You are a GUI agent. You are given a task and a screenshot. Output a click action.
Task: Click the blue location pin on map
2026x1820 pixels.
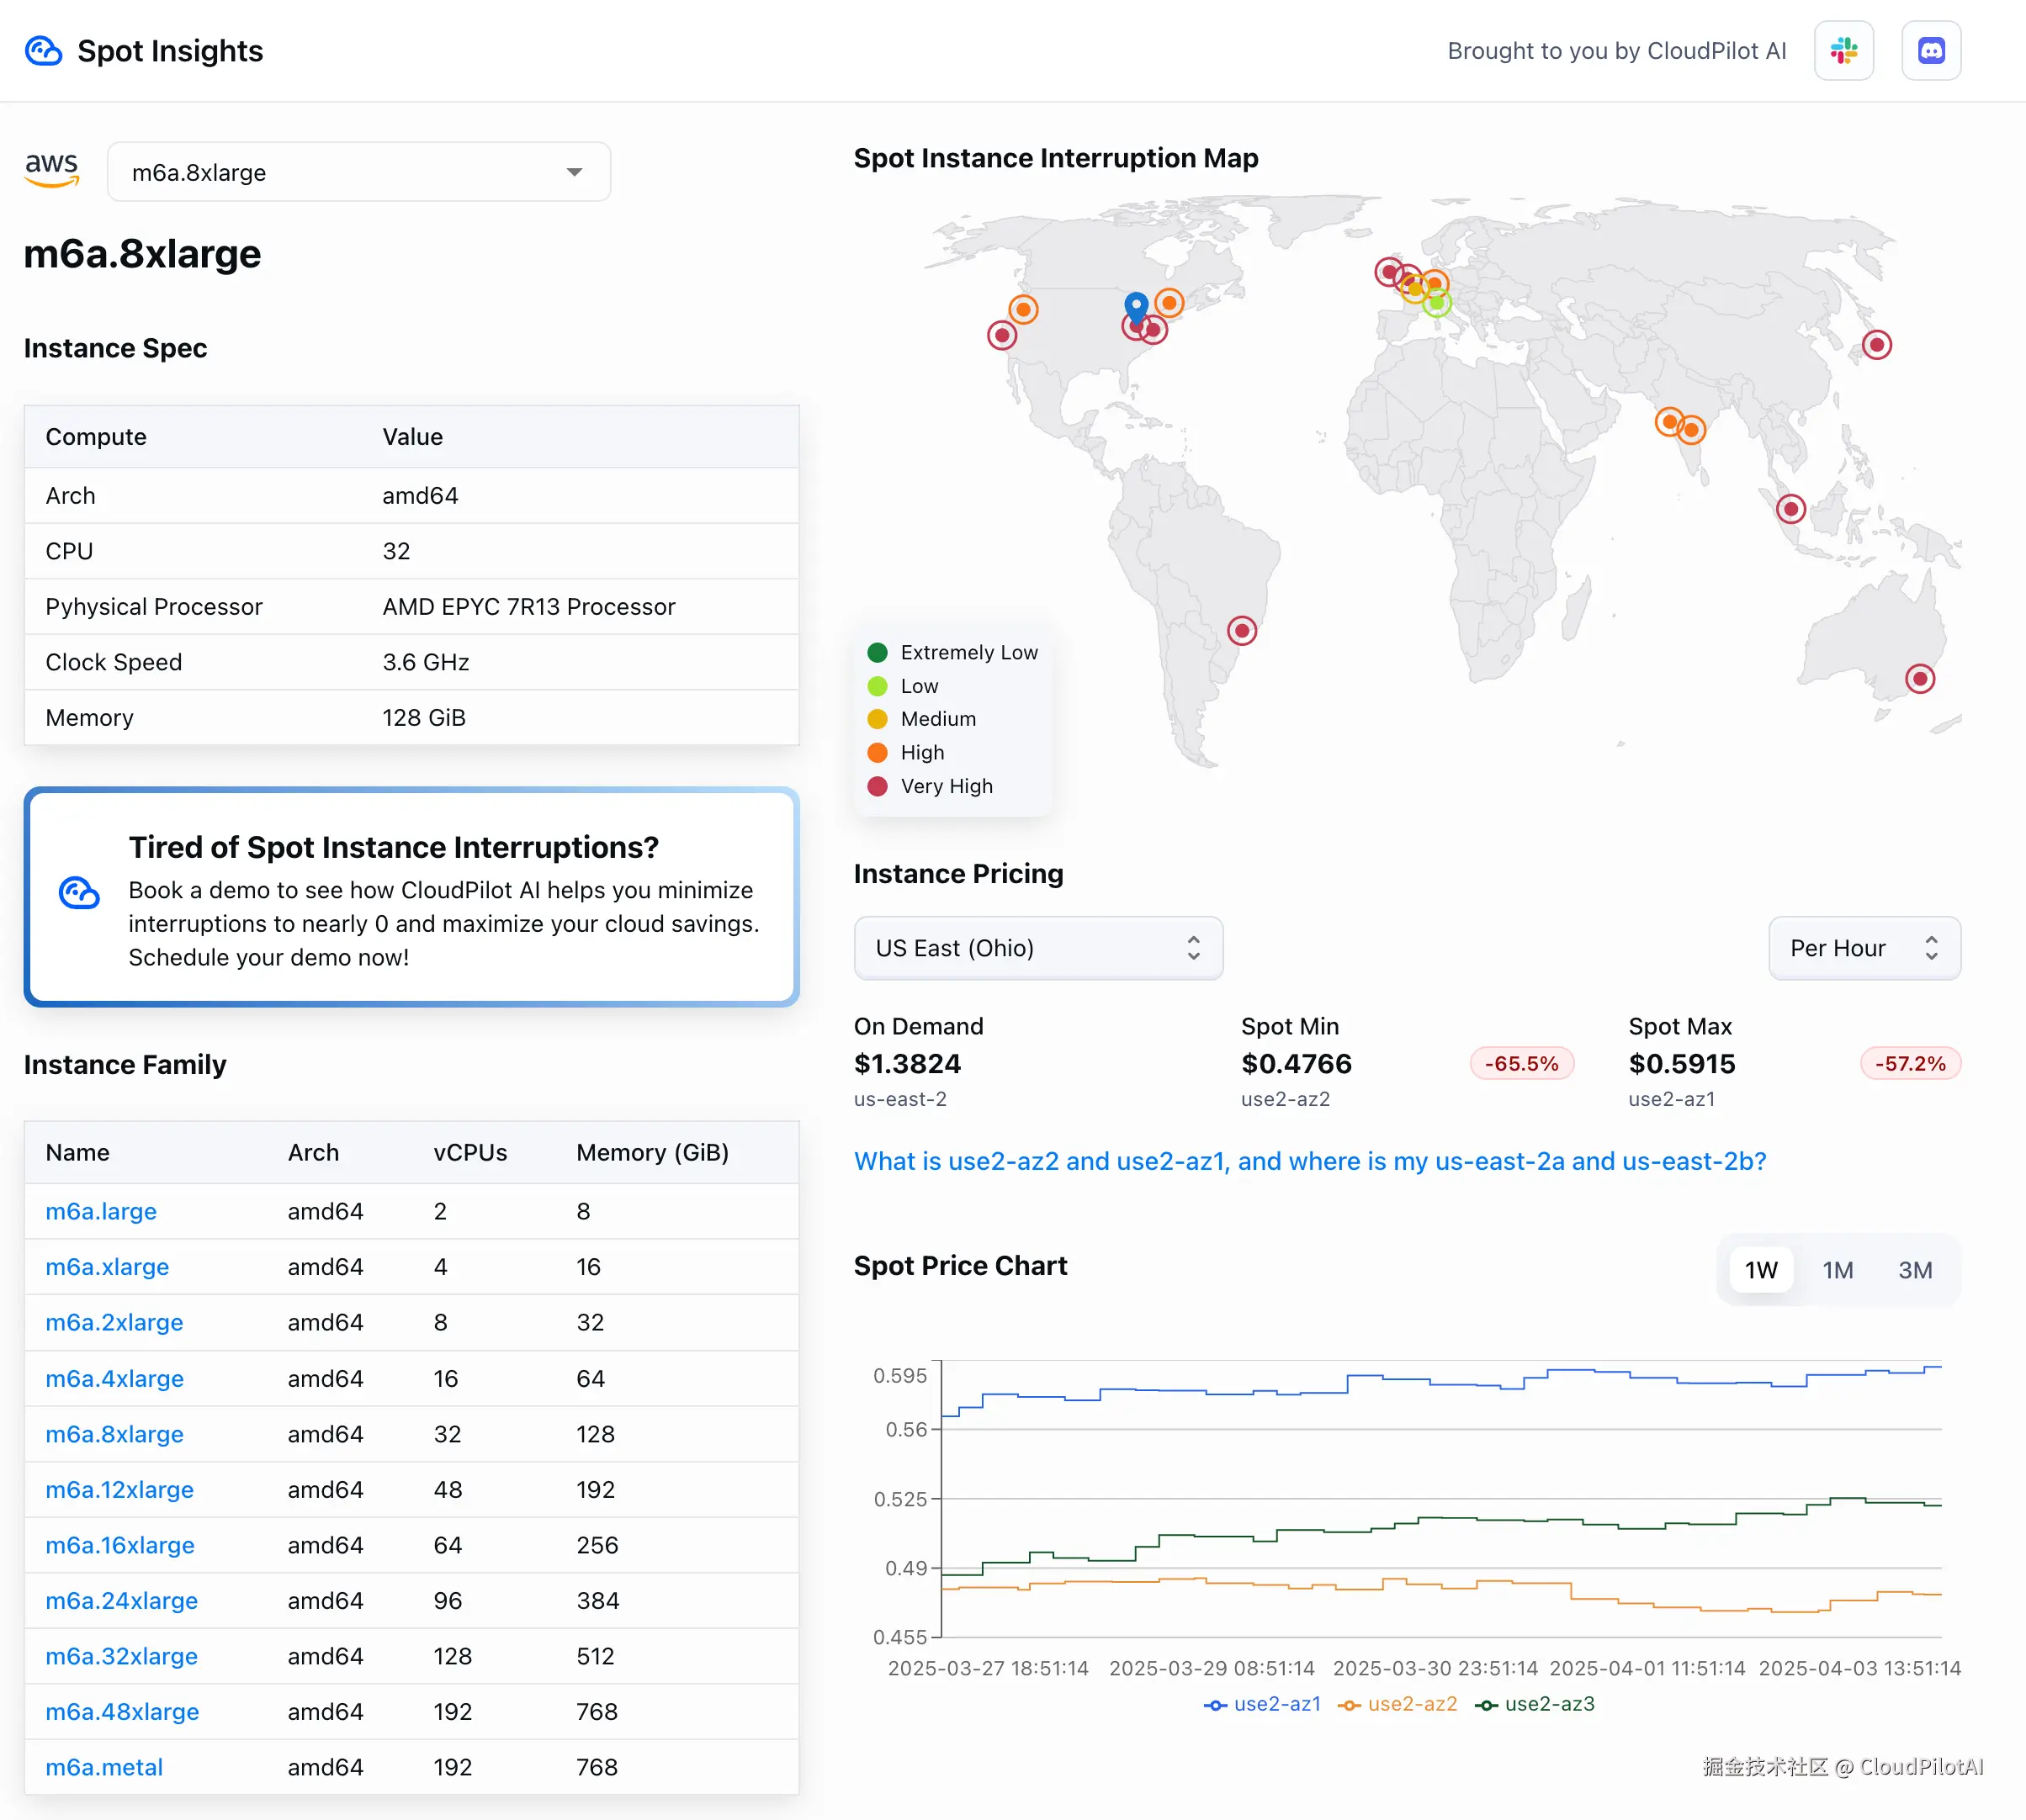tap(1136, 305)
